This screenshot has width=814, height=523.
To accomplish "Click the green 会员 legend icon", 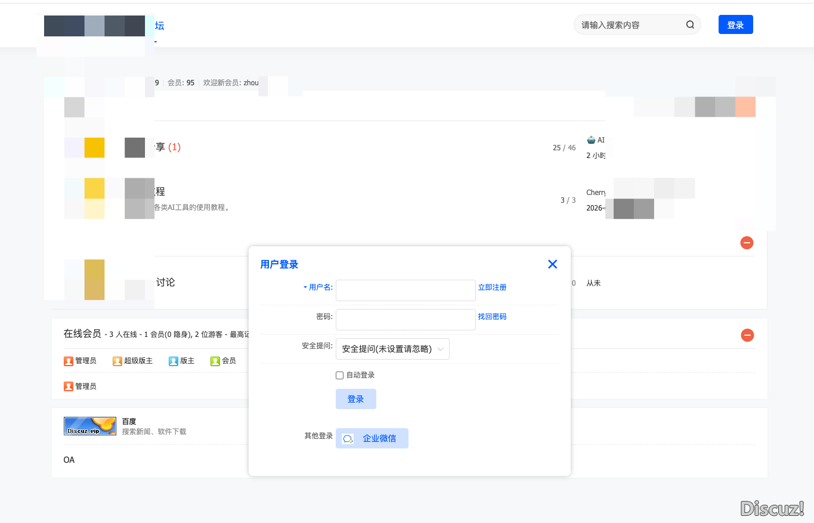I will [x=215, y=361].
